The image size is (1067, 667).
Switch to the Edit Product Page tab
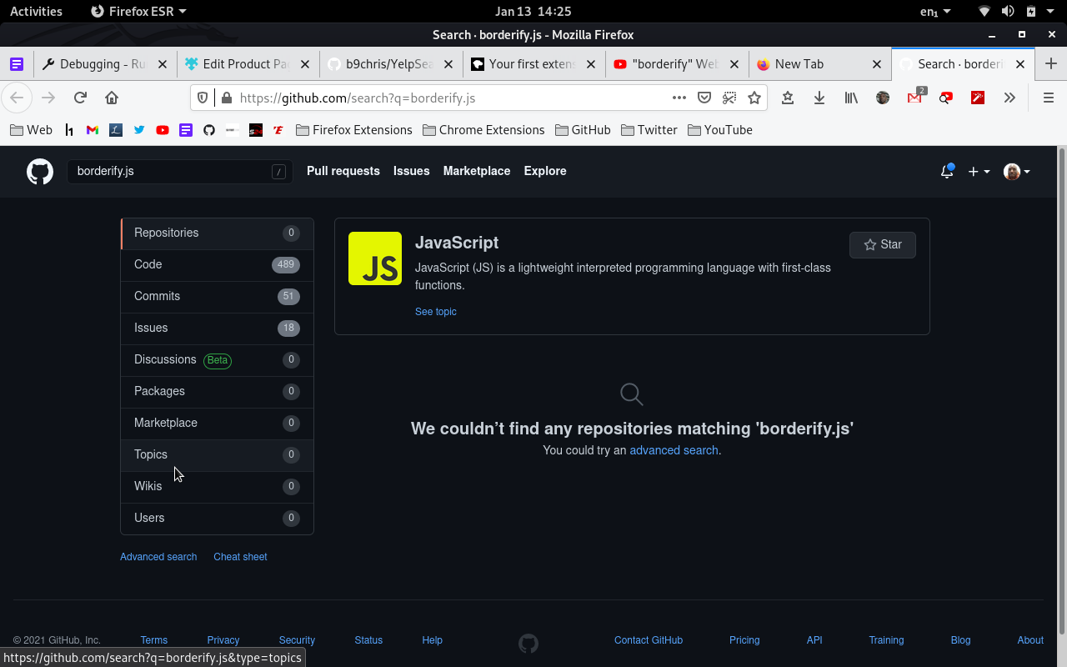[x=248, y=64]
